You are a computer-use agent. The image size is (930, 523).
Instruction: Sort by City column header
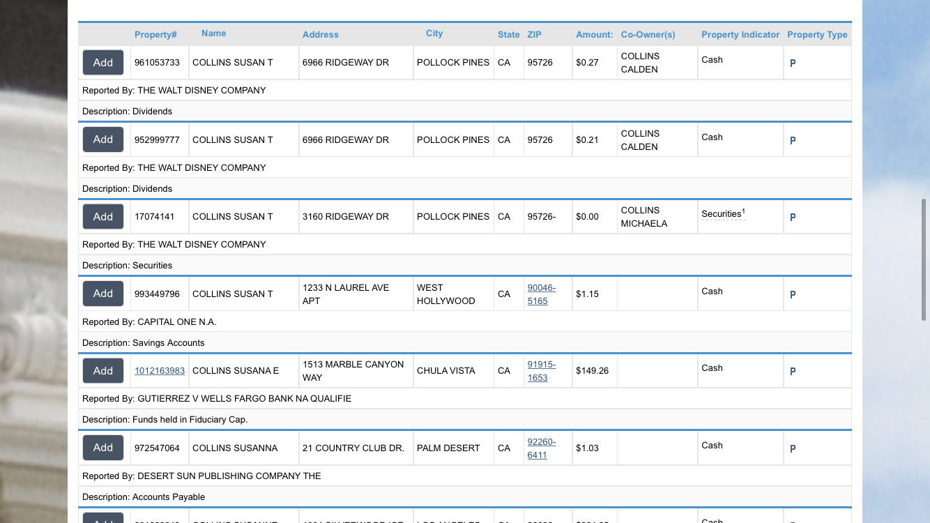click(434, 33)
